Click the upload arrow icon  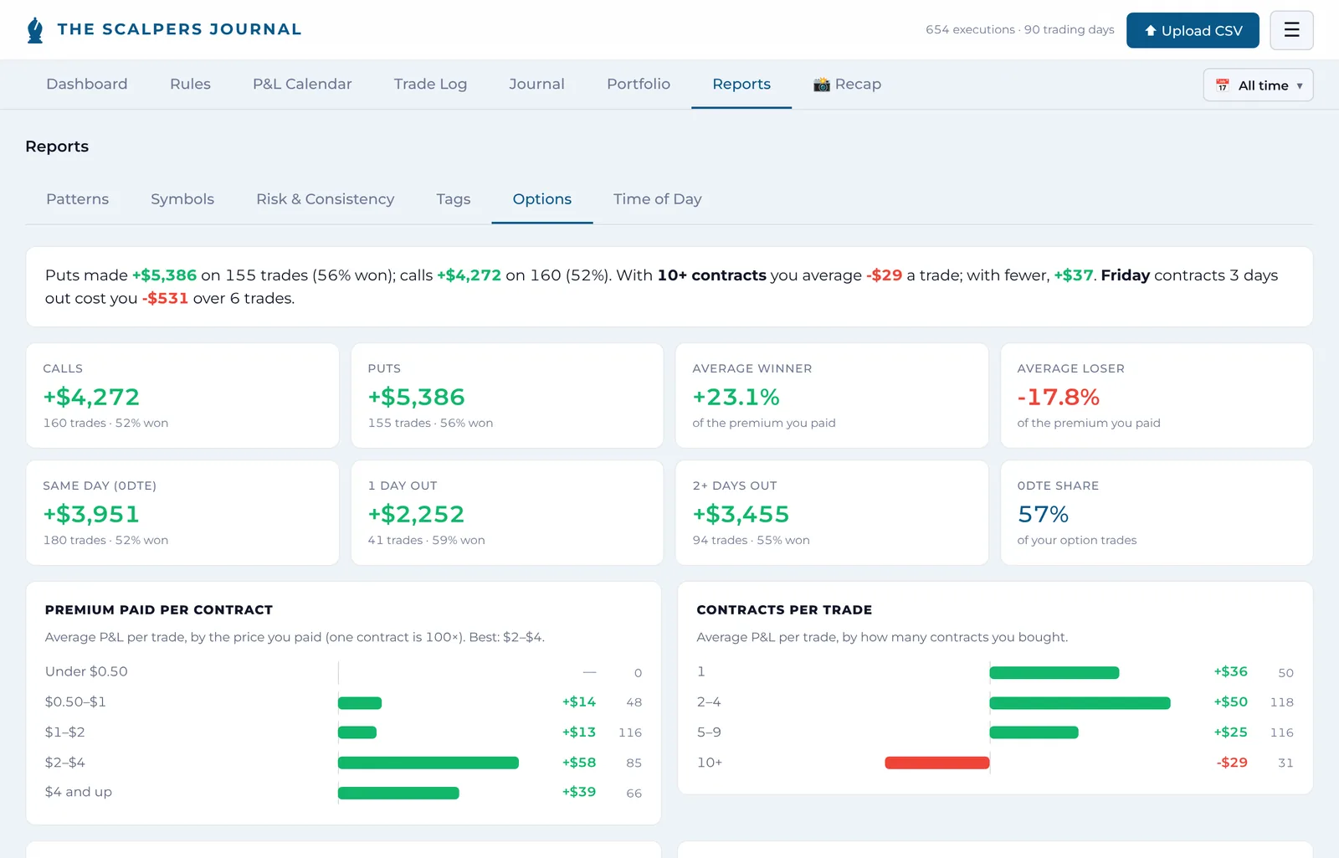[x=1151, y=31]
